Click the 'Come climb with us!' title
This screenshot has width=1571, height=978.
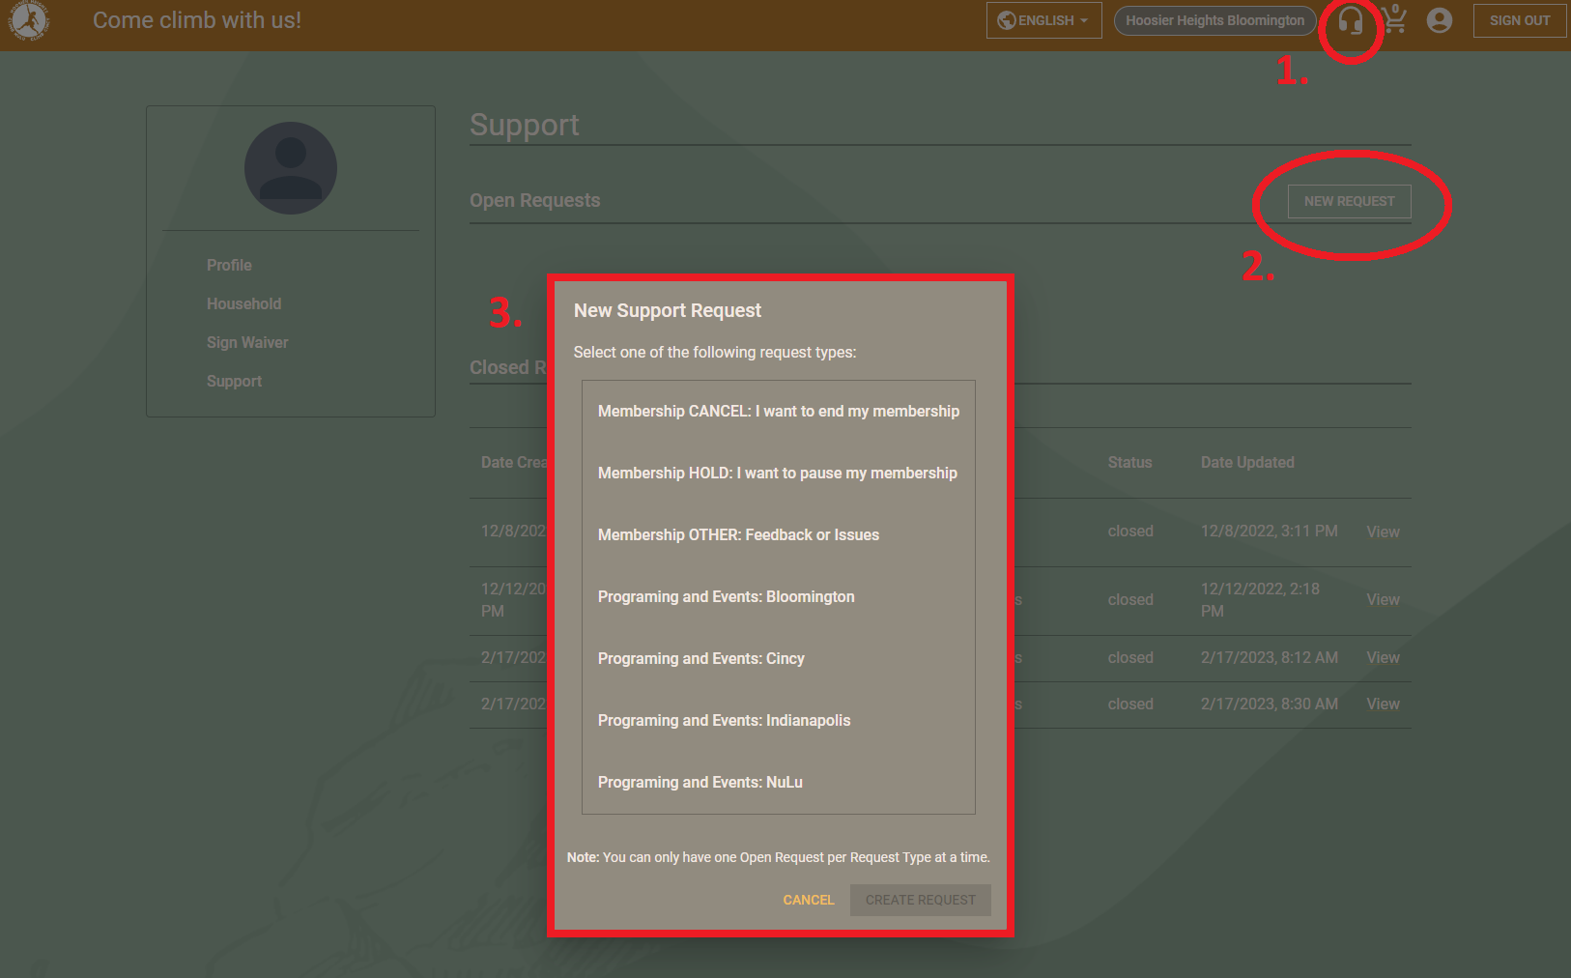click(197, 20)
